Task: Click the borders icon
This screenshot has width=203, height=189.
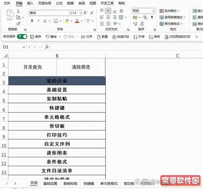Action: 56,21
